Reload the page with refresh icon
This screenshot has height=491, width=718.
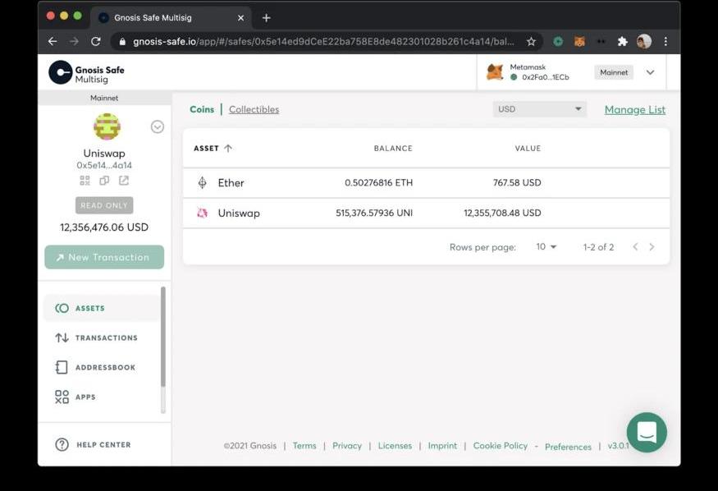(x=96, y=42)
